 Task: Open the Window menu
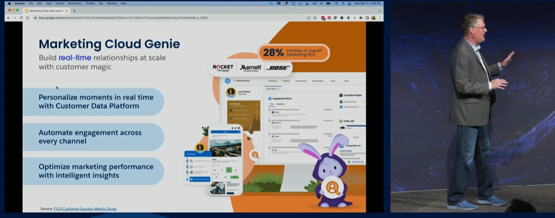112,3
